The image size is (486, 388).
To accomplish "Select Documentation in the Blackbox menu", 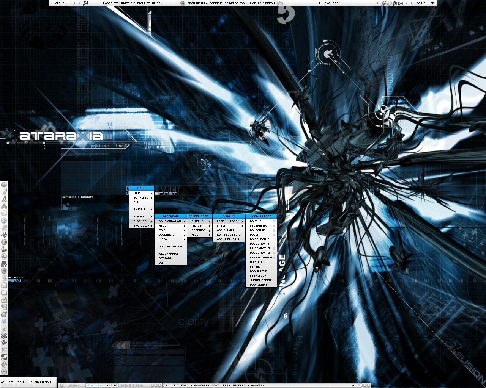I will pyautogui.click(x=170, y=247).
